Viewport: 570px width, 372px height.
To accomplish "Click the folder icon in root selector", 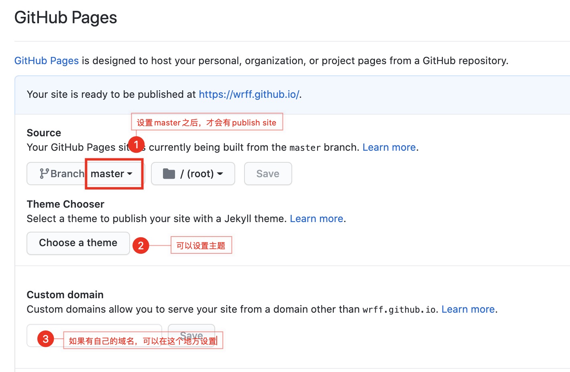I will [169, 174].
